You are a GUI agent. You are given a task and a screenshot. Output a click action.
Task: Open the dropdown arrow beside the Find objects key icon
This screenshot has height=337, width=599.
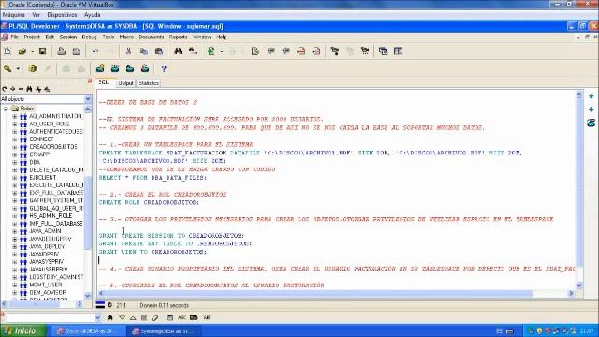click(18, 68)
